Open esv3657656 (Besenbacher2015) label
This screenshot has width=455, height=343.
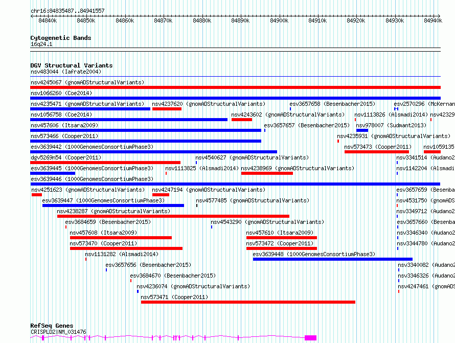(x=148, y=265)
